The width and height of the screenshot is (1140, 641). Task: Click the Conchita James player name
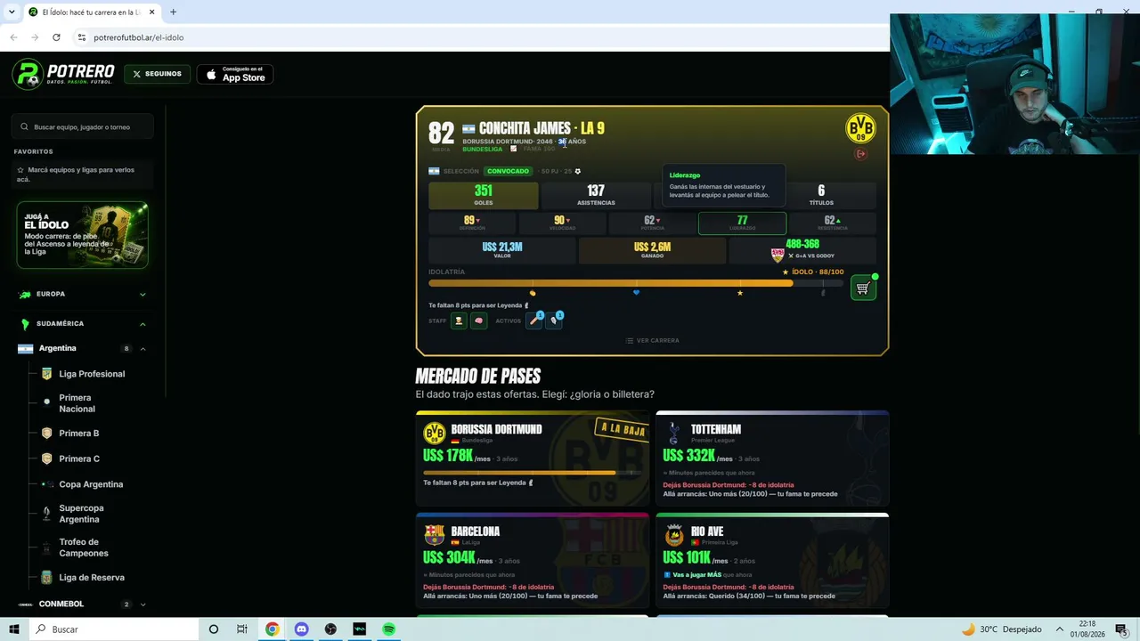click(x=525, y=129)
